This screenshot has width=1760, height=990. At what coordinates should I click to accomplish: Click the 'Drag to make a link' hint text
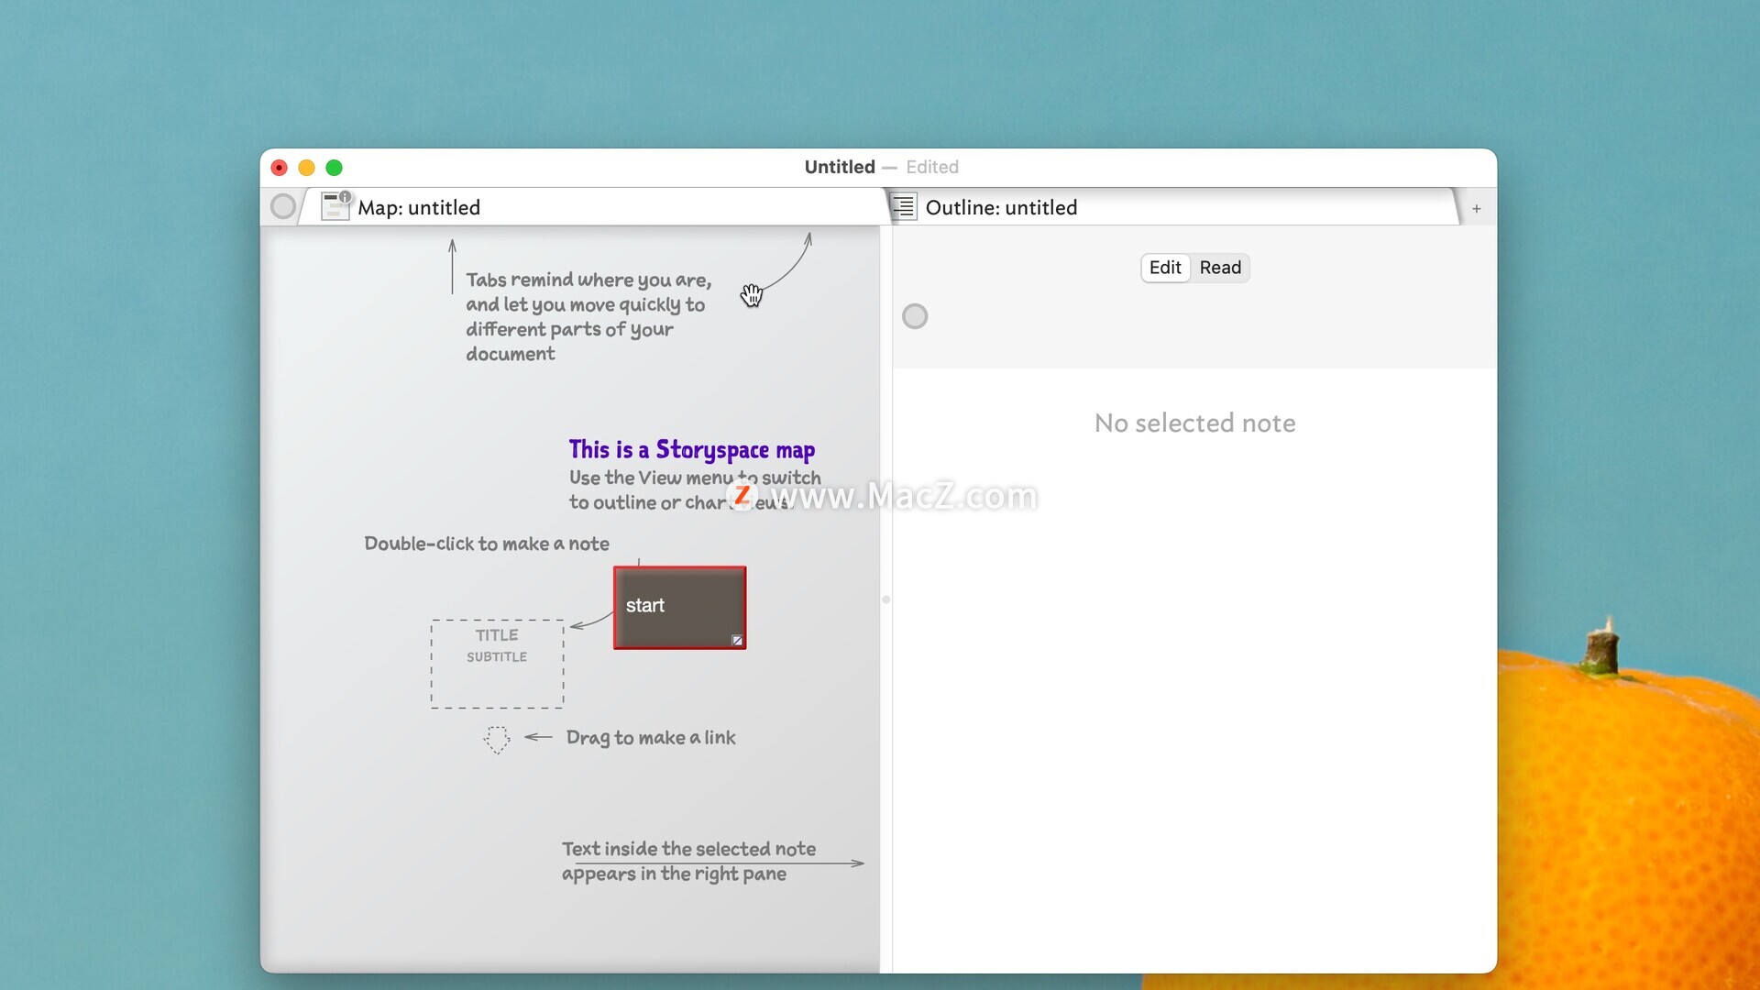[x=651, y=738]
